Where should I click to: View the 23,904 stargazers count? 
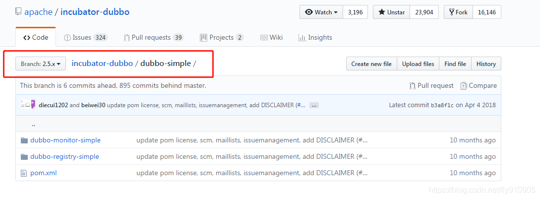click(x=424, y=12)
